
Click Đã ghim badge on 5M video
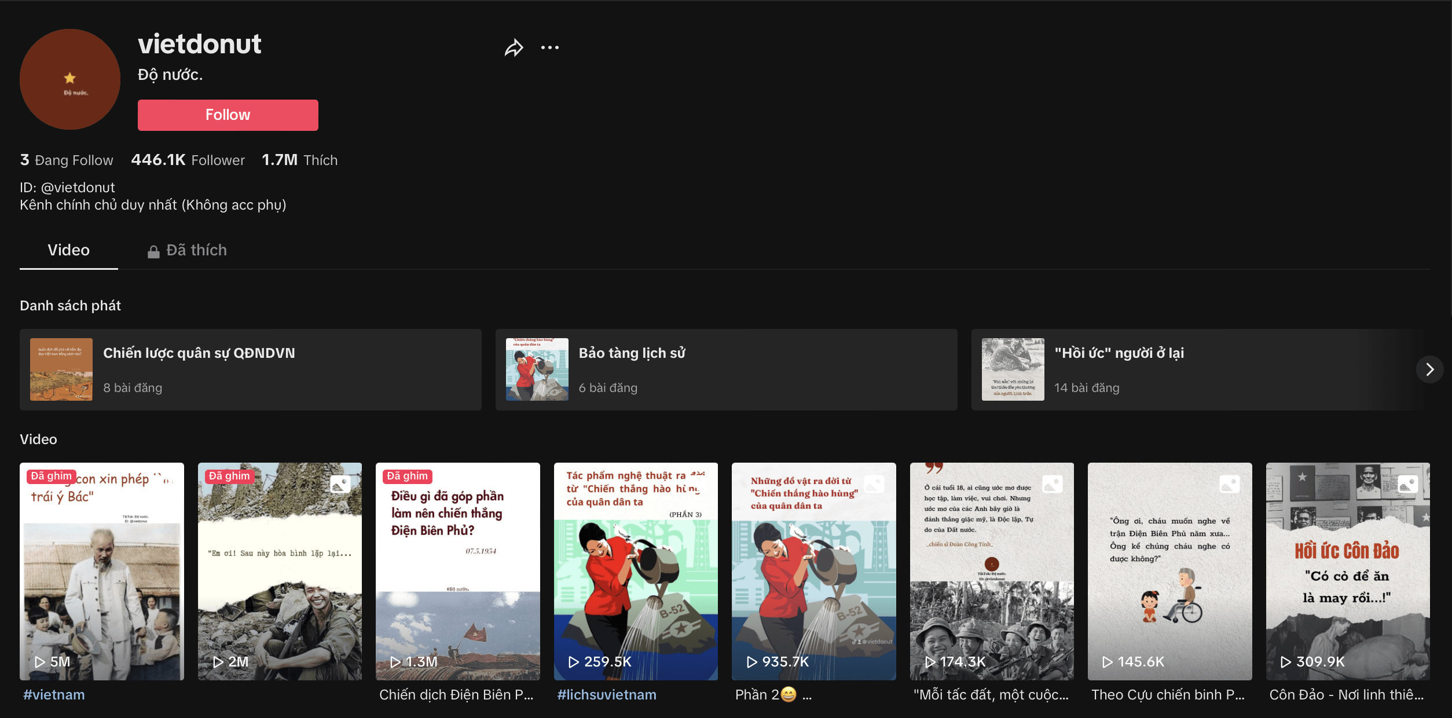coord(52,476)
